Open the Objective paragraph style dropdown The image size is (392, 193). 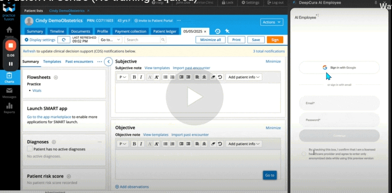click(x=123, y=144)
